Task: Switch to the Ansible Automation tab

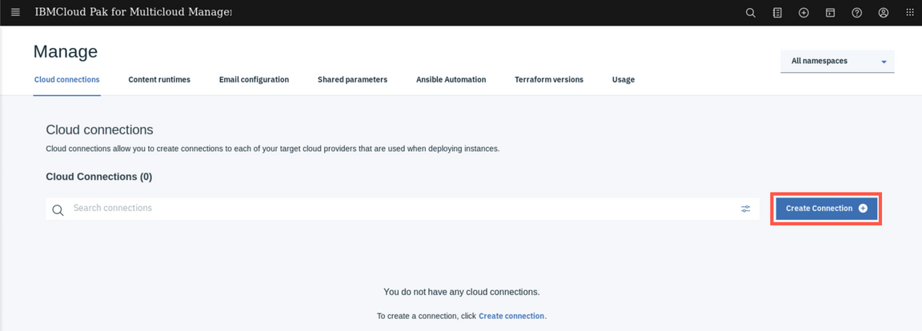Action: (451, 80)
